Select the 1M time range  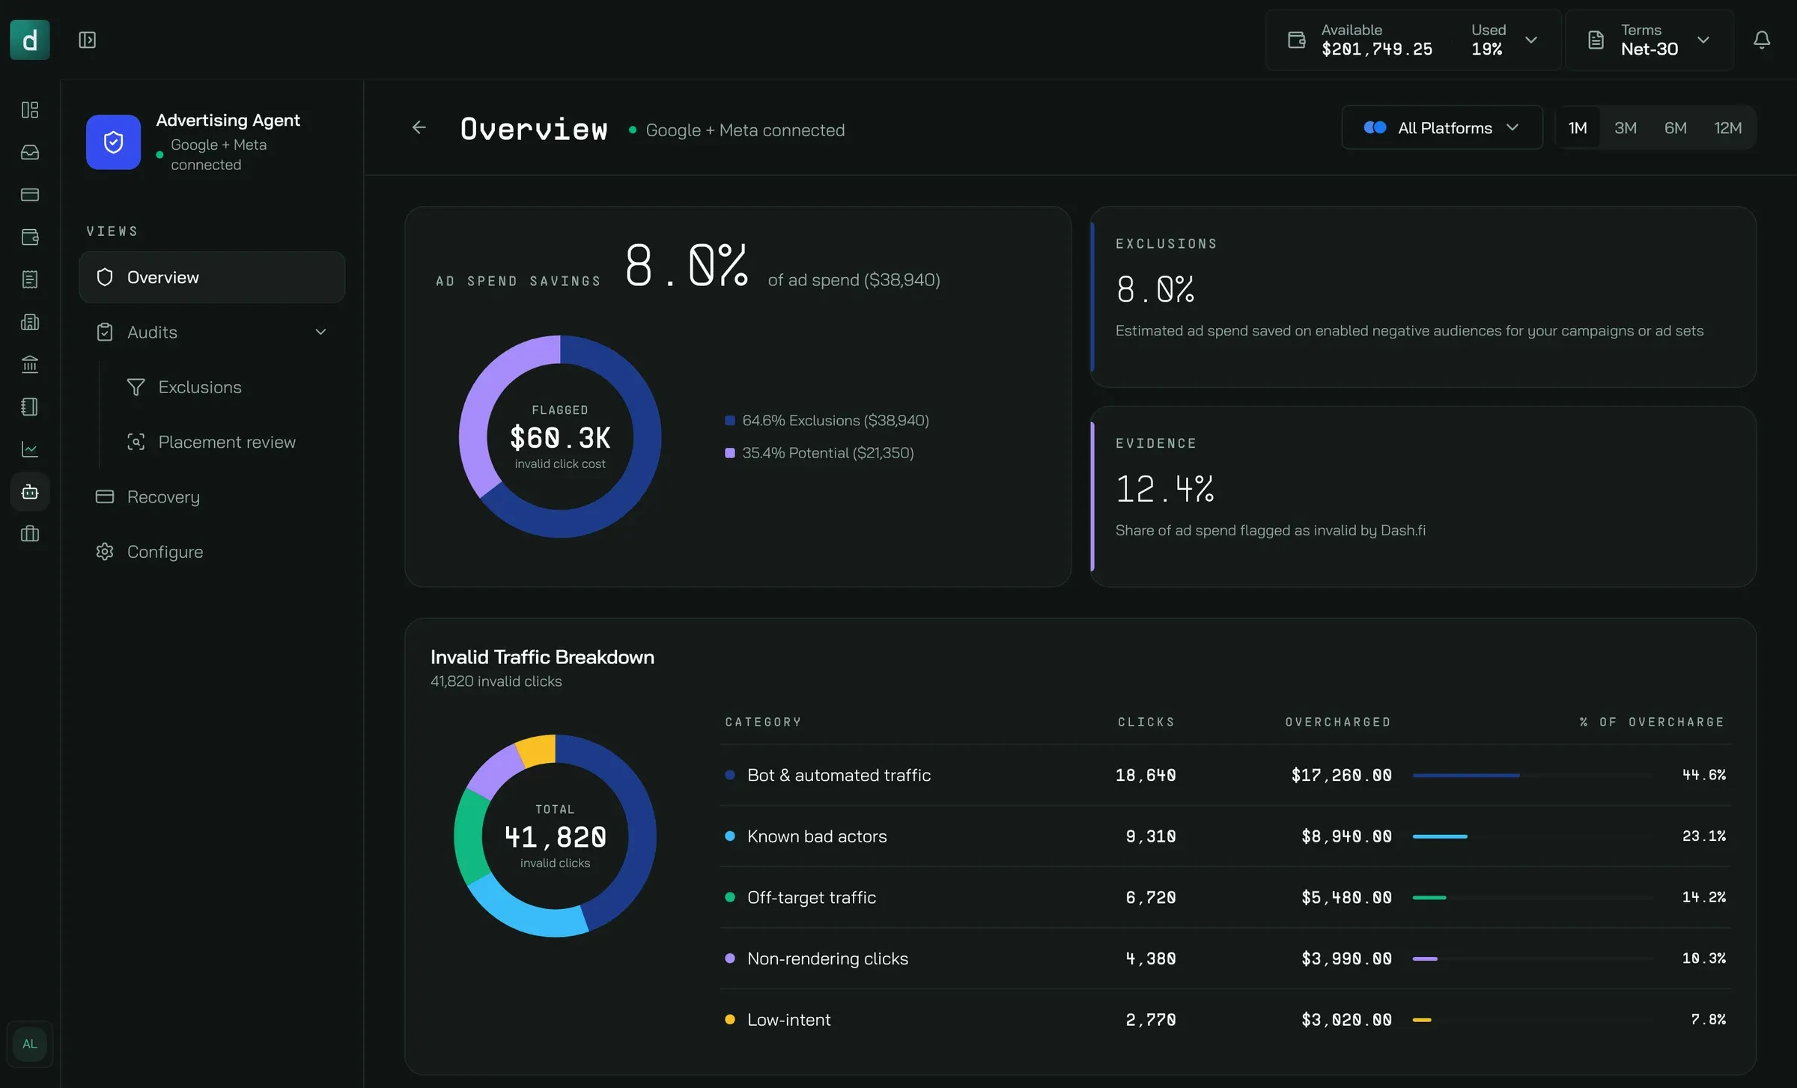coord(1578,128)
